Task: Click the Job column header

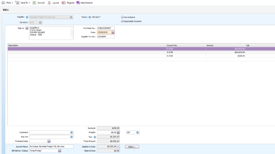Action: (260, 45)
